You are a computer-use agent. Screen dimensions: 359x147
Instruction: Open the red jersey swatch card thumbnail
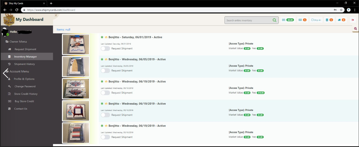(76, 111)
